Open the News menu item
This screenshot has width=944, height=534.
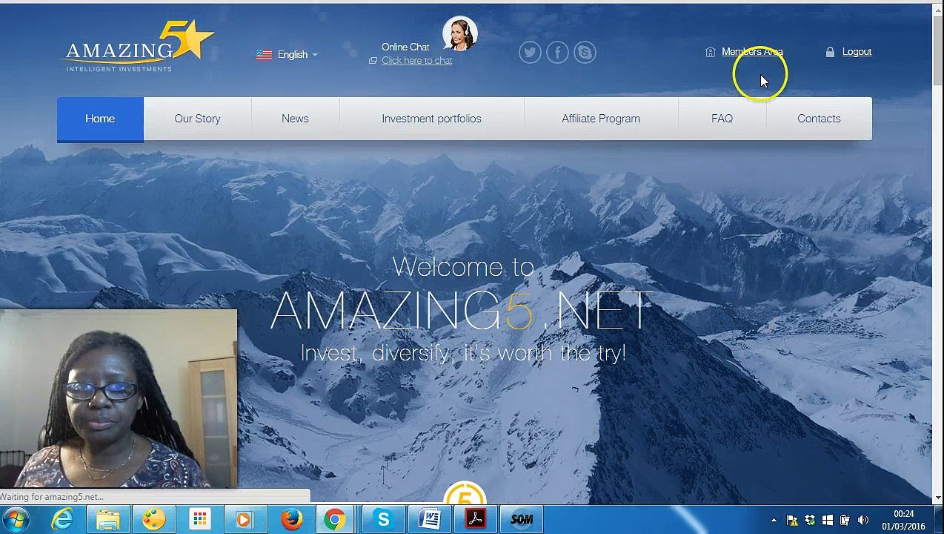click(x=295, y=119)
